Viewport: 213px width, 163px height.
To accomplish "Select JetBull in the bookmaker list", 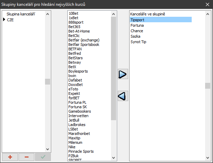I will tap(74, 120).
